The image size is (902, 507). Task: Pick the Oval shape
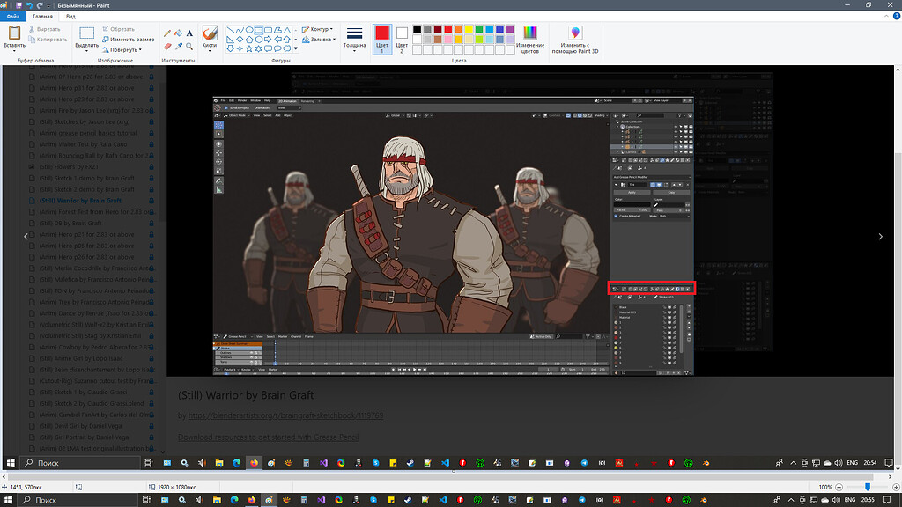pos(249,30)
